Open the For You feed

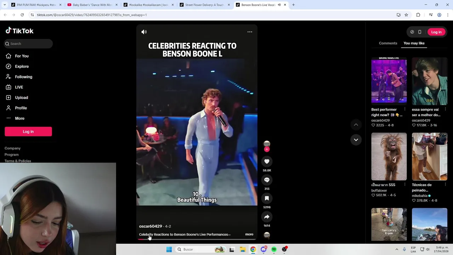[x=22, y=56]
